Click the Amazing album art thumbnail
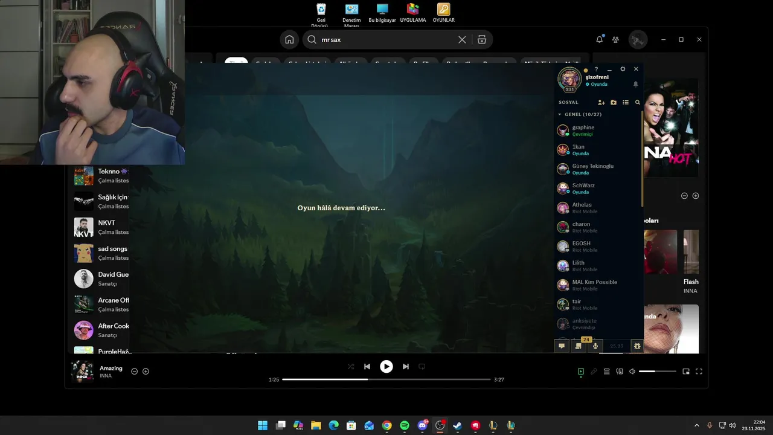773x435 pixels. [82, 372]
